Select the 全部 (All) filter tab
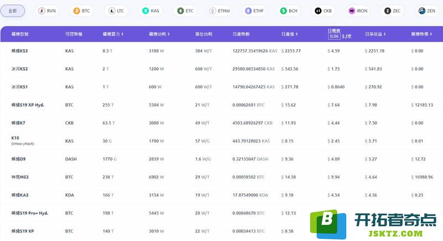Screen dimensions: 443x241 [x=12, y=11]
